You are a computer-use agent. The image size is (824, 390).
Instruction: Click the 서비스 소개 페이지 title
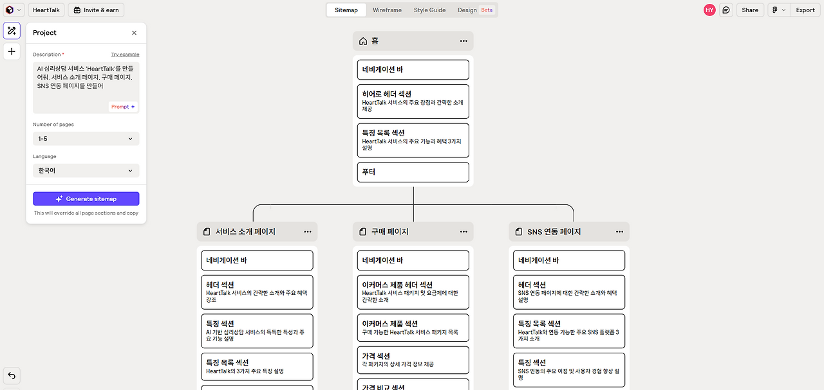coord(245,232)
